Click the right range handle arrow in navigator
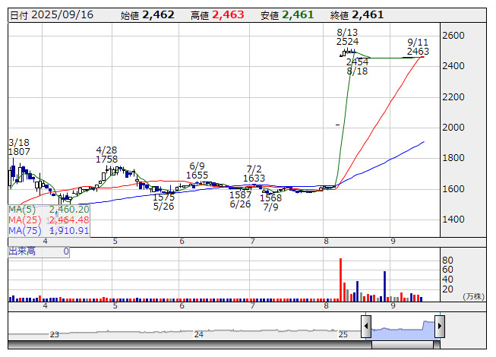The image size is (496, 357). pos(439,327)
